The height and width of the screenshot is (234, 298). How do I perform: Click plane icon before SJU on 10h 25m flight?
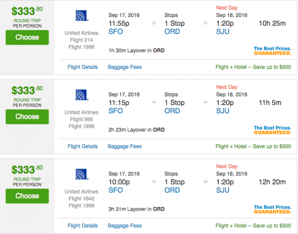pos(206,23)
